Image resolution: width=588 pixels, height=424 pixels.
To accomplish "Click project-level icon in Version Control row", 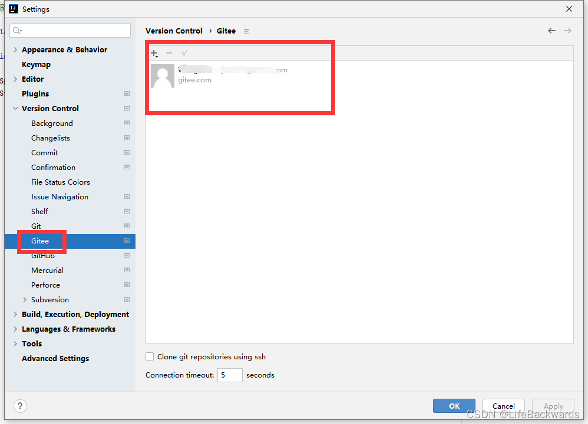I will point(127,108).
